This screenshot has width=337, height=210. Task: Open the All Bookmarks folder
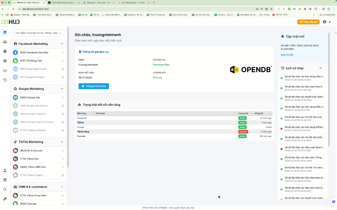[x=327, y=15]
